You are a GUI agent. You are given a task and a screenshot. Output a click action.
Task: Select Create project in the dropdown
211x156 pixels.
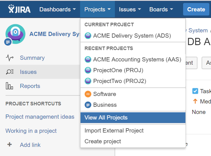102,141
